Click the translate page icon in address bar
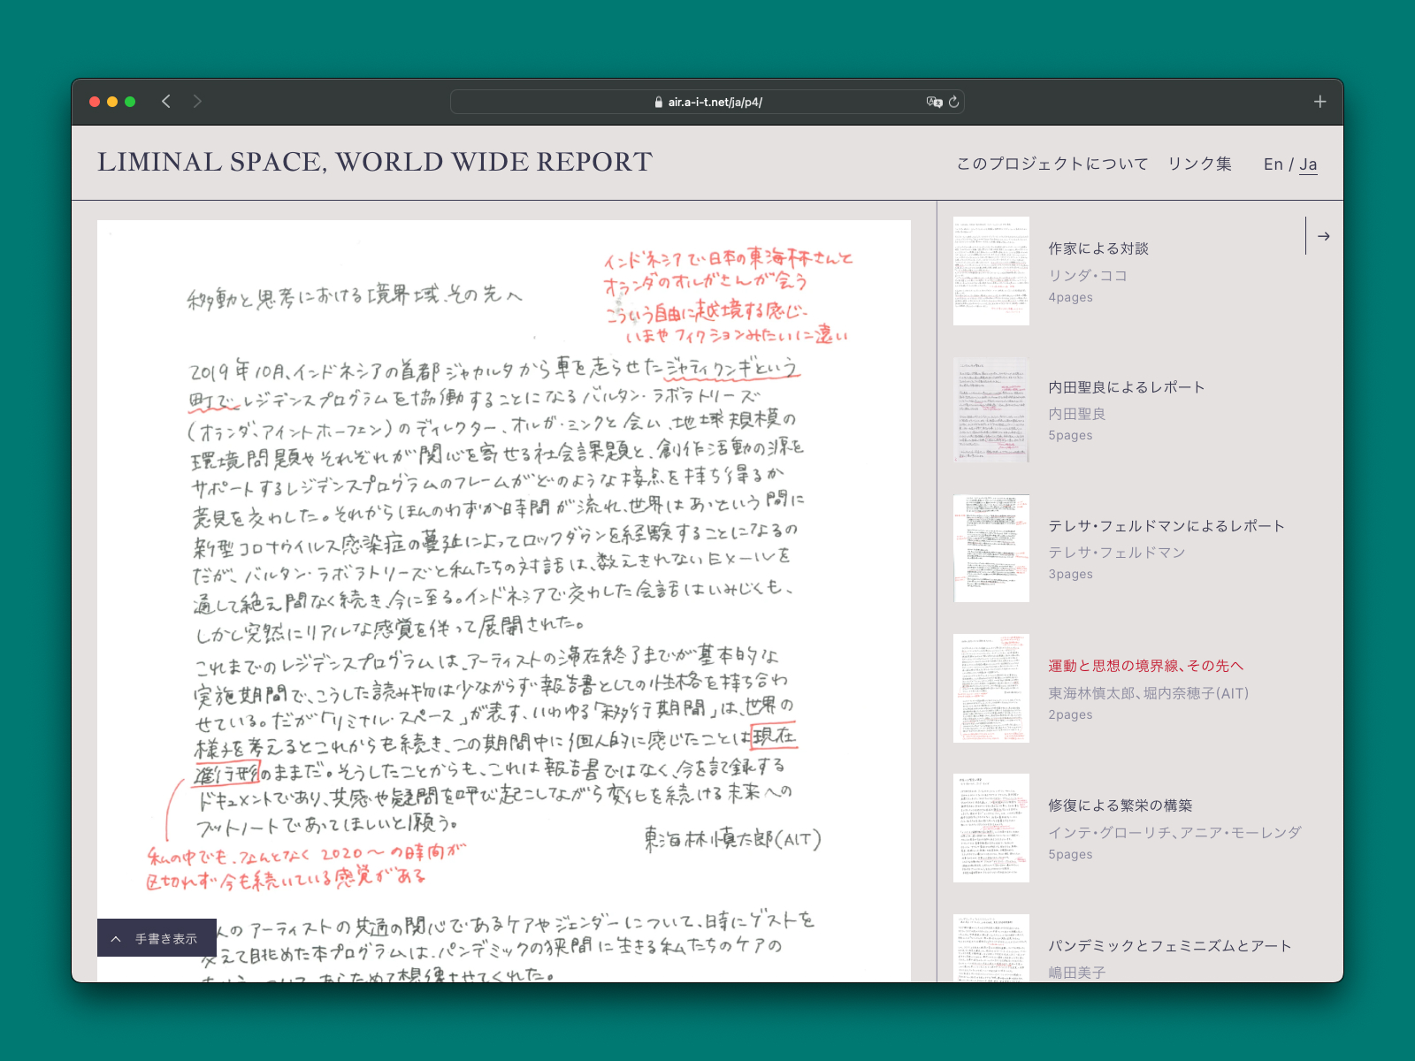The height and width of the screenshot is (1061, 1415). [933, 102]
